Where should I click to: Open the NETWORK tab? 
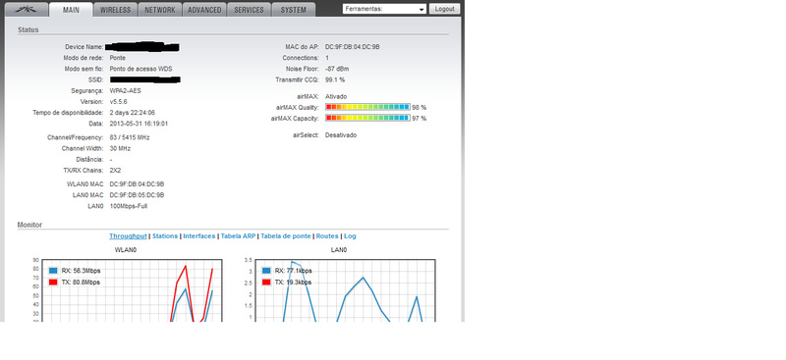click(x=160, y=10)
